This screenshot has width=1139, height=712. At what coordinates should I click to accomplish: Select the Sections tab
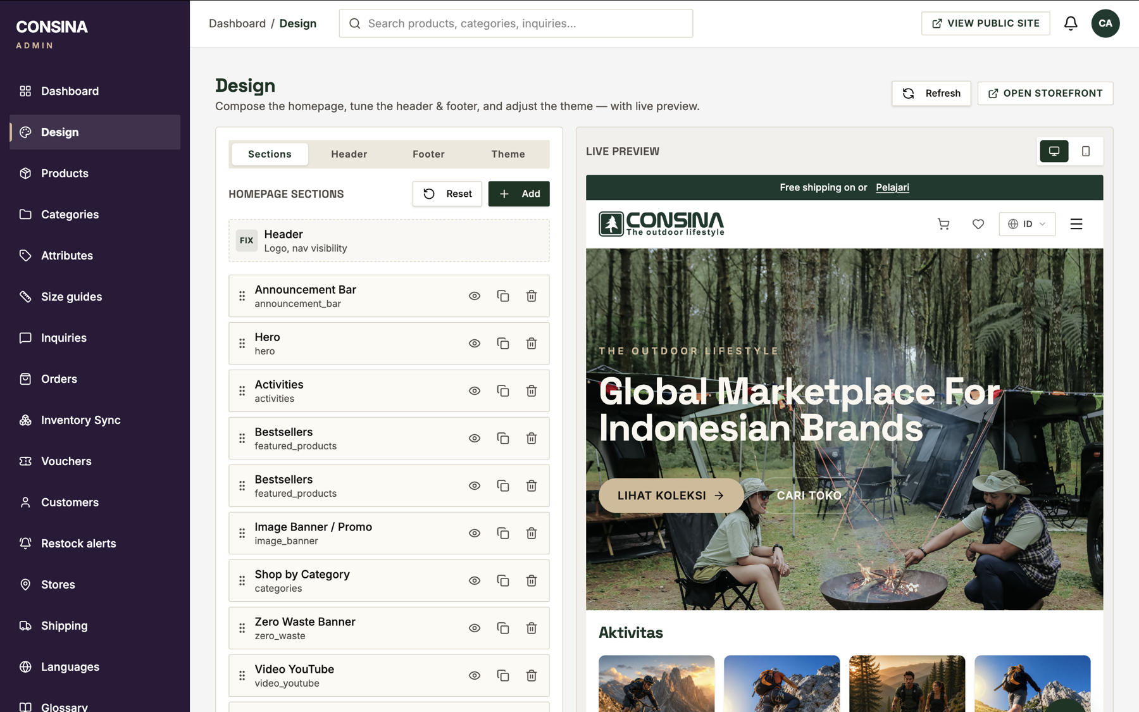pyautogui.click(x=270, y=154)
